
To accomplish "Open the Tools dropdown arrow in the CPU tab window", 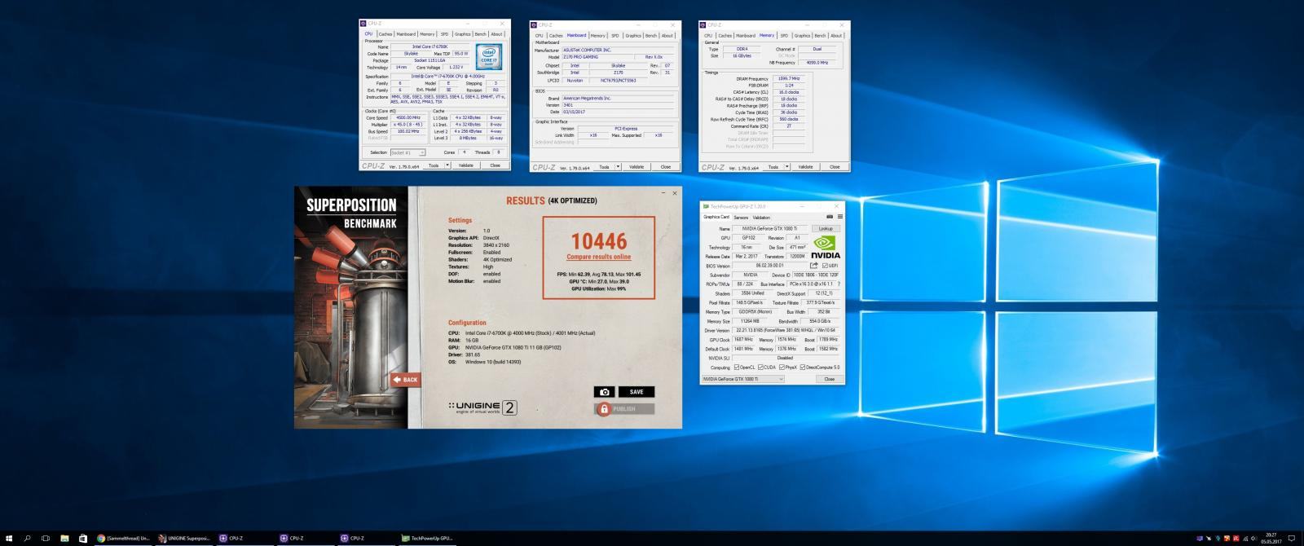I will tap(447, 165).
